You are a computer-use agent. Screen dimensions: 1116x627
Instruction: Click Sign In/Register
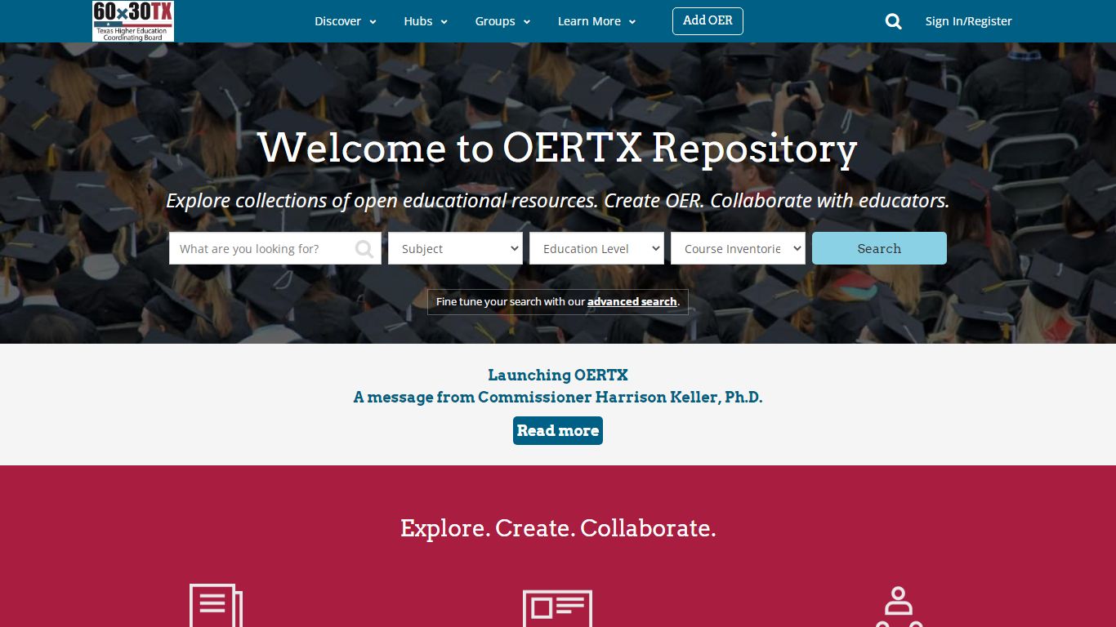968,21
